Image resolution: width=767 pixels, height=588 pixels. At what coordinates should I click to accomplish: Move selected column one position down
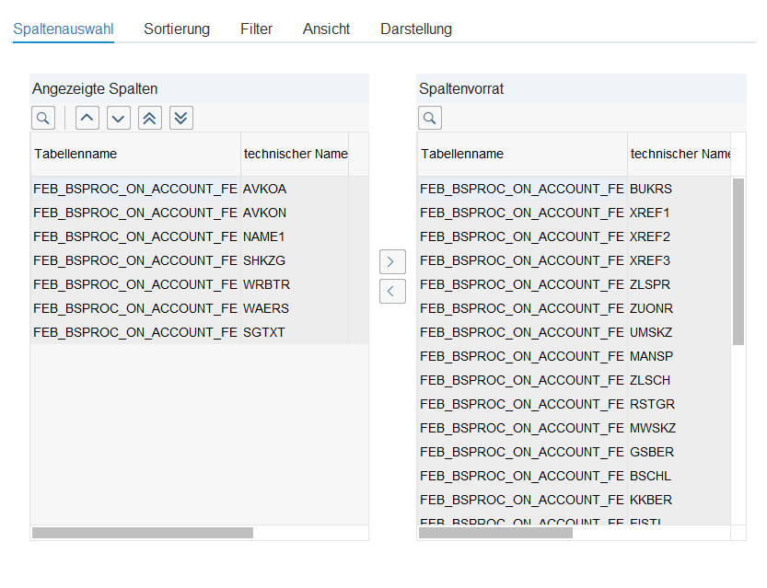119,118
